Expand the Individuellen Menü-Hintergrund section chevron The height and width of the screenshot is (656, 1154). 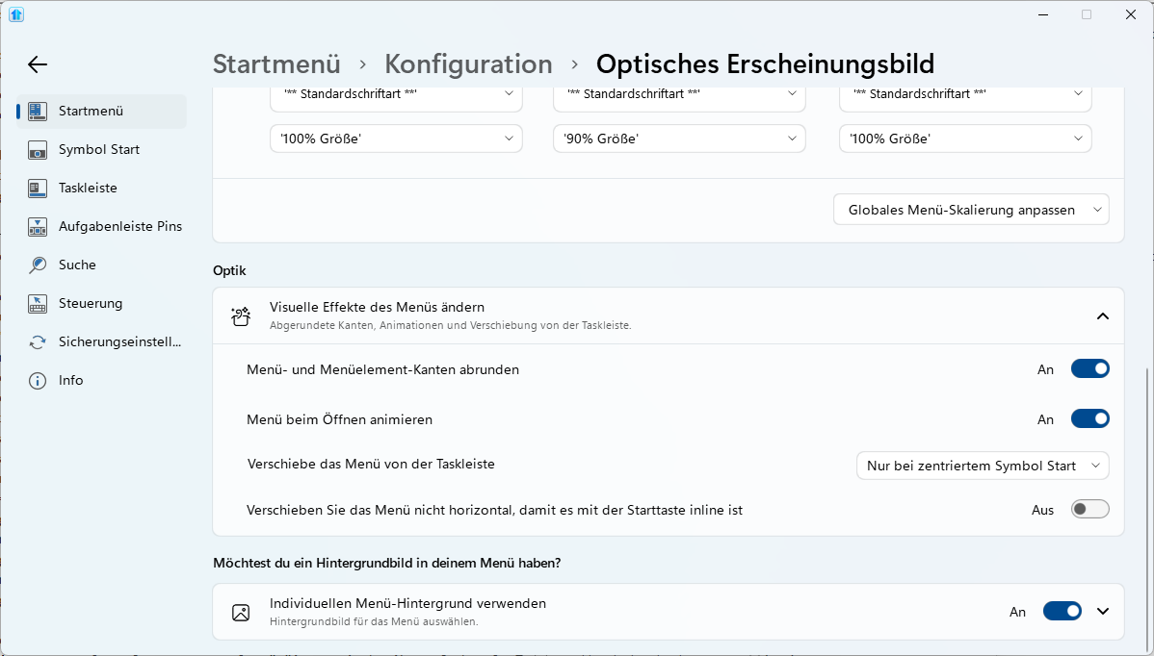1103,612
